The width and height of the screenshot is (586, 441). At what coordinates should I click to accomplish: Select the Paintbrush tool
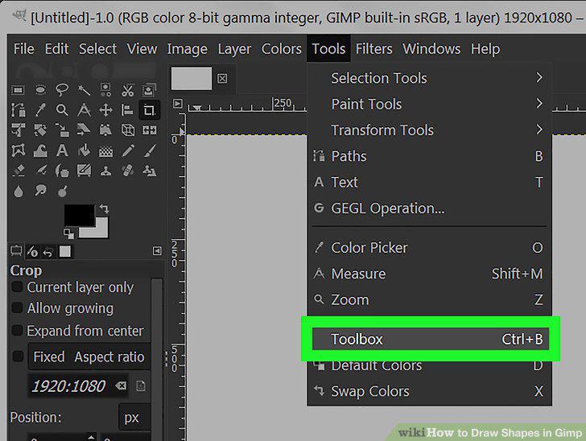150,151
